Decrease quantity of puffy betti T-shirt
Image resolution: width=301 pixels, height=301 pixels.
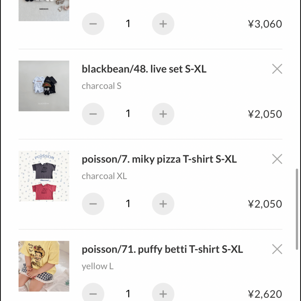point(93,292)
